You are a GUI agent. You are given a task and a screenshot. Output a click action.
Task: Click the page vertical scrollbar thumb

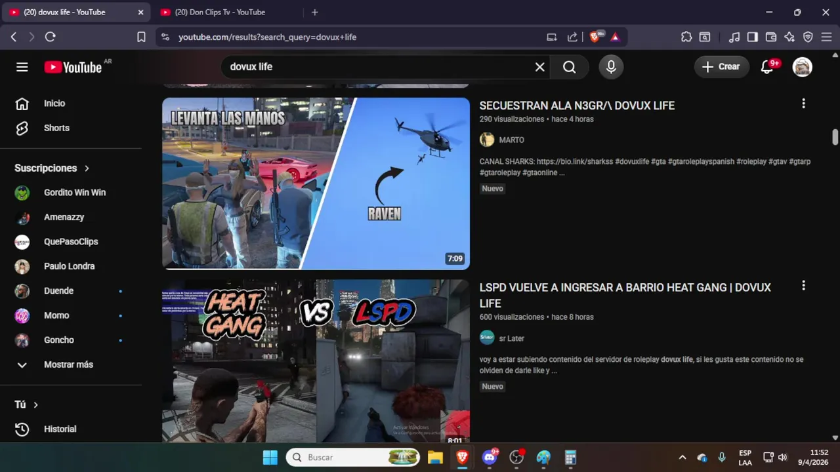835,137
